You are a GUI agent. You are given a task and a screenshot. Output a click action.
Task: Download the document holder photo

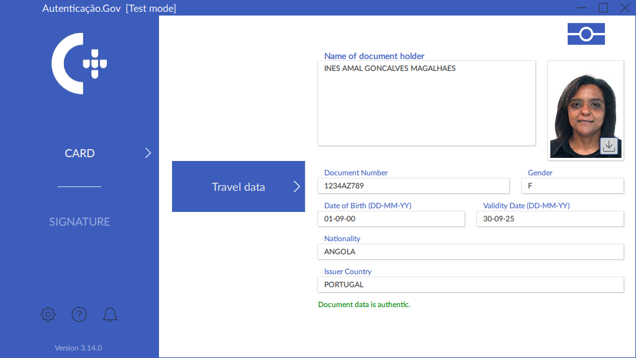click(x=609, y=145)
